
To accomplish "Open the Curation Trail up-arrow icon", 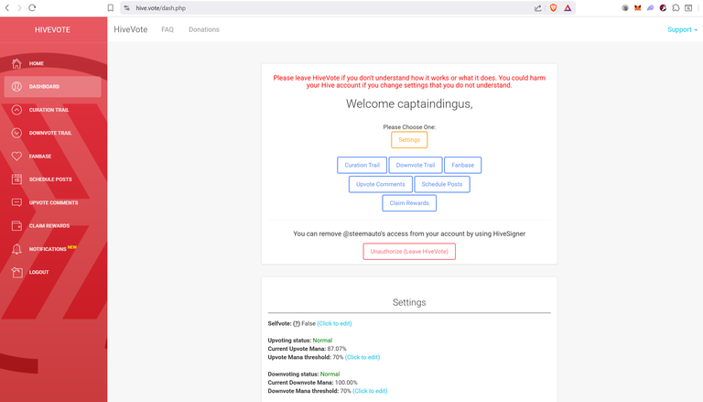I will point(16,110).
